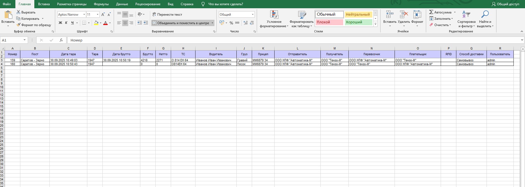Toggle Wrap Text option
525x187 pixels.
[x=167, y=15]
